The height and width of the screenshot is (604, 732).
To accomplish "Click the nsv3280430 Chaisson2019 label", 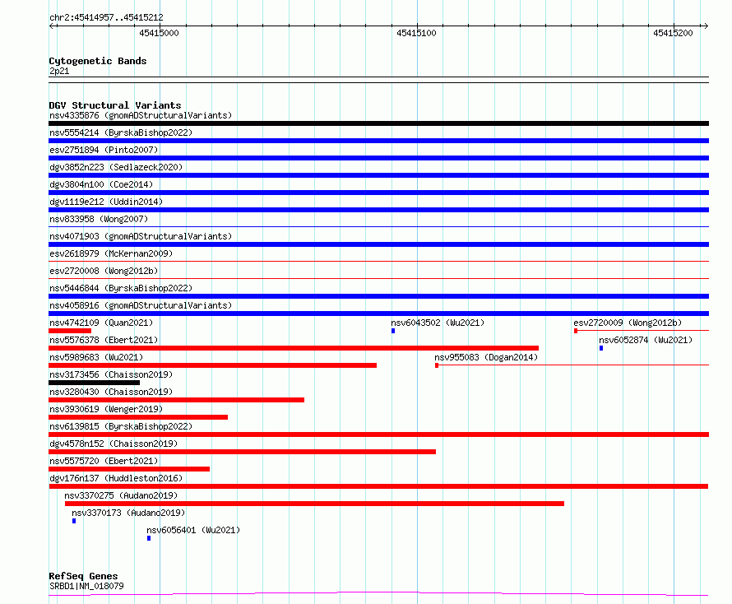I will click(111, 392).
